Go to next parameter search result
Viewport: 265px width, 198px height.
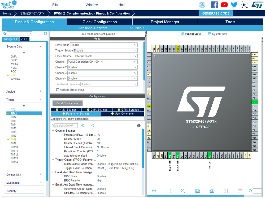(x=93, y=126)
